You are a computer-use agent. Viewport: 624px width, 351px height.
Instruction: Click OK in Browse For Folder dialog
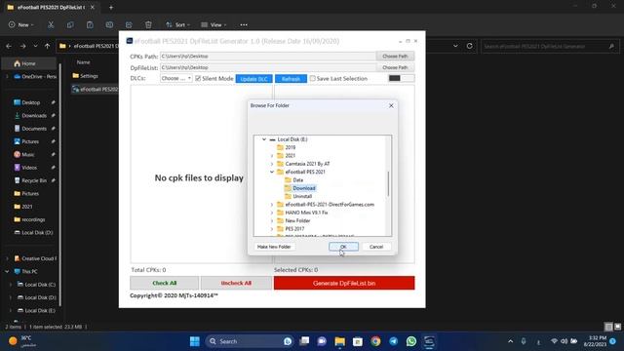pyautogui.click(x=343, y=247)
